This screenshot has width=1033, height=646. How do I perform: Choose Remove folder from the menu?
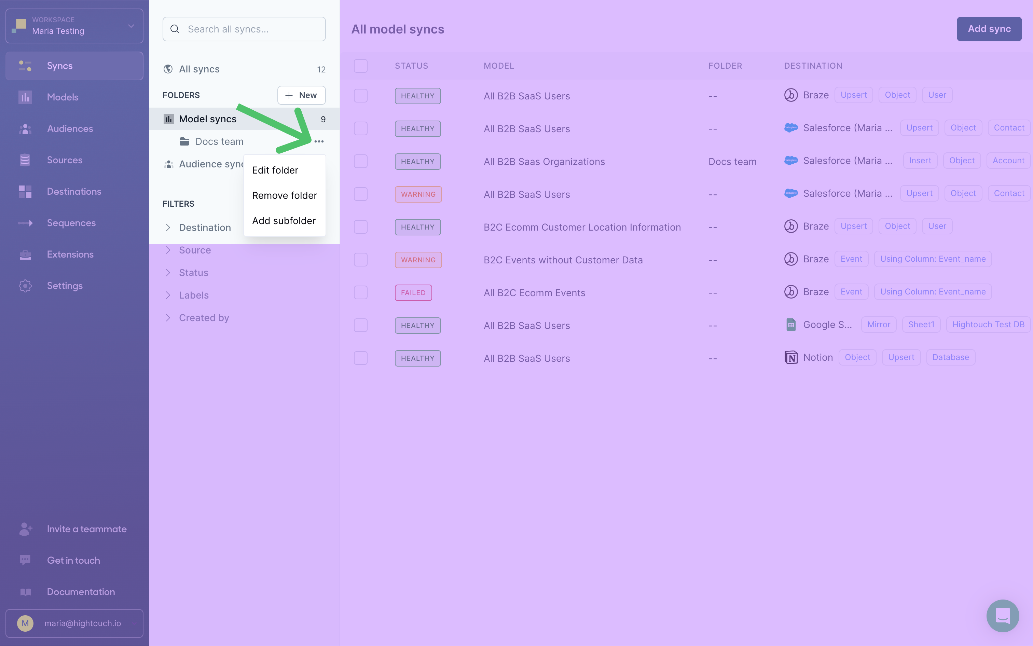click(285, 195)
